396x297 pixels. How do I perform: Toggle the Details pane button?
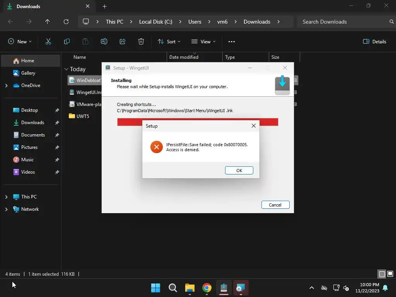(x=374, y=41)
